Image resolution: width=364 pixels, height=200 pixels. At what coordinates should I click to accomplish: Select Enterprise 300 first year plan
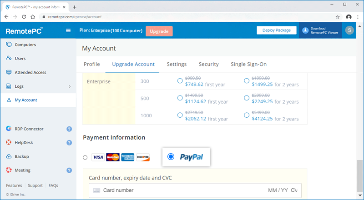click(x=180, y=81)
